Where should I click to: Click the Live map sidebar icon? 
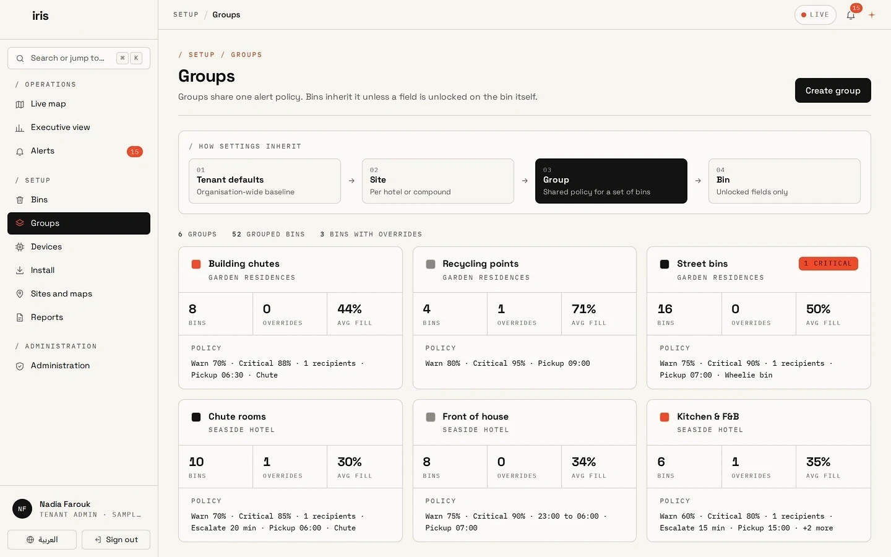coord(20,104)
